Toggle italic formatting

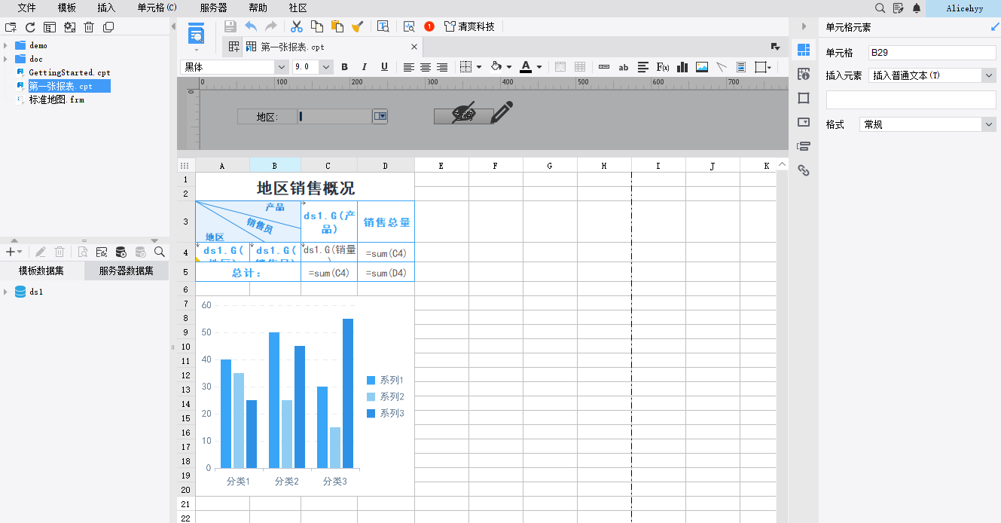[x=365, y=67]
